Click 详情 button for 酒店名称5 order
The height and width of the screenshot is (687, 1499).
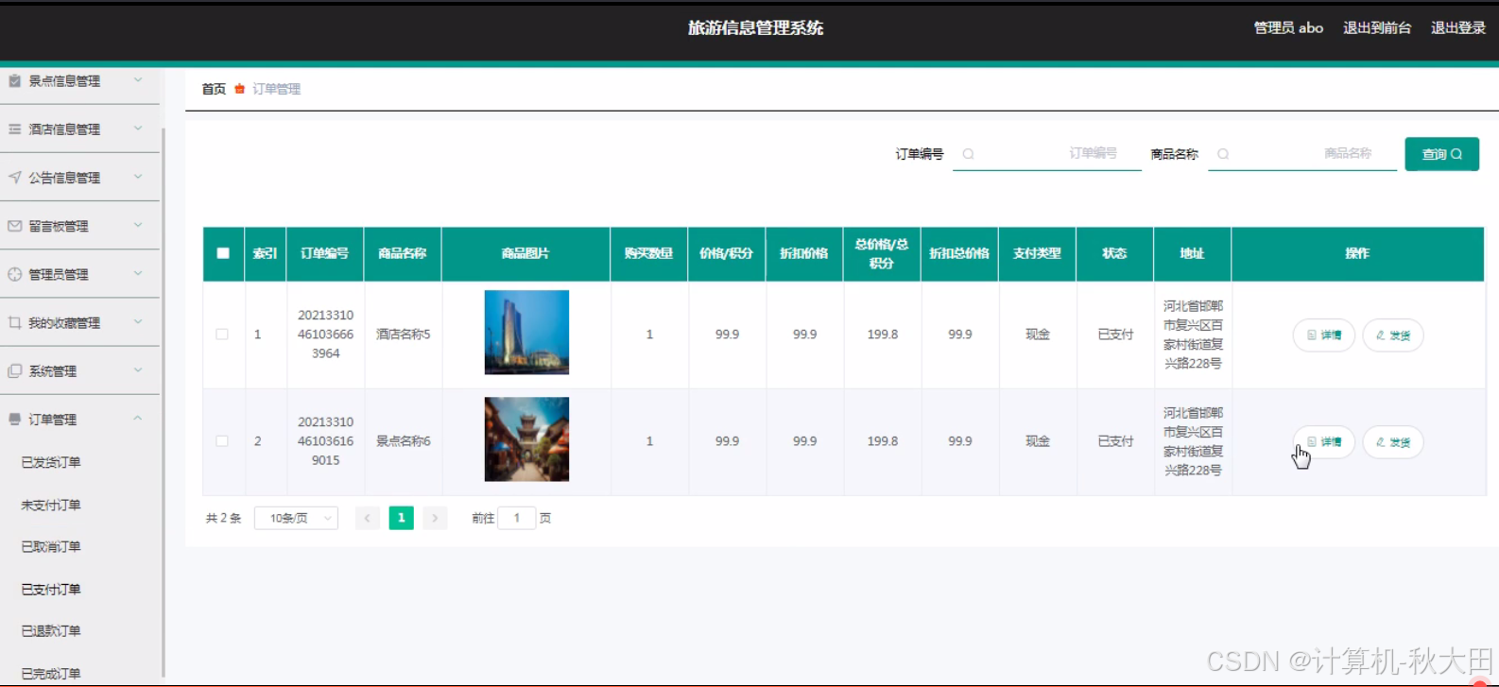pos(1323,335)
